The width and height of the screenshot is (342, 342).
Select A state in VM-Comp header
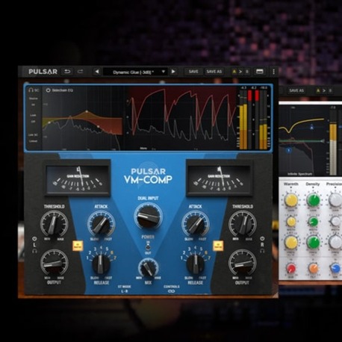coord(234,72)
